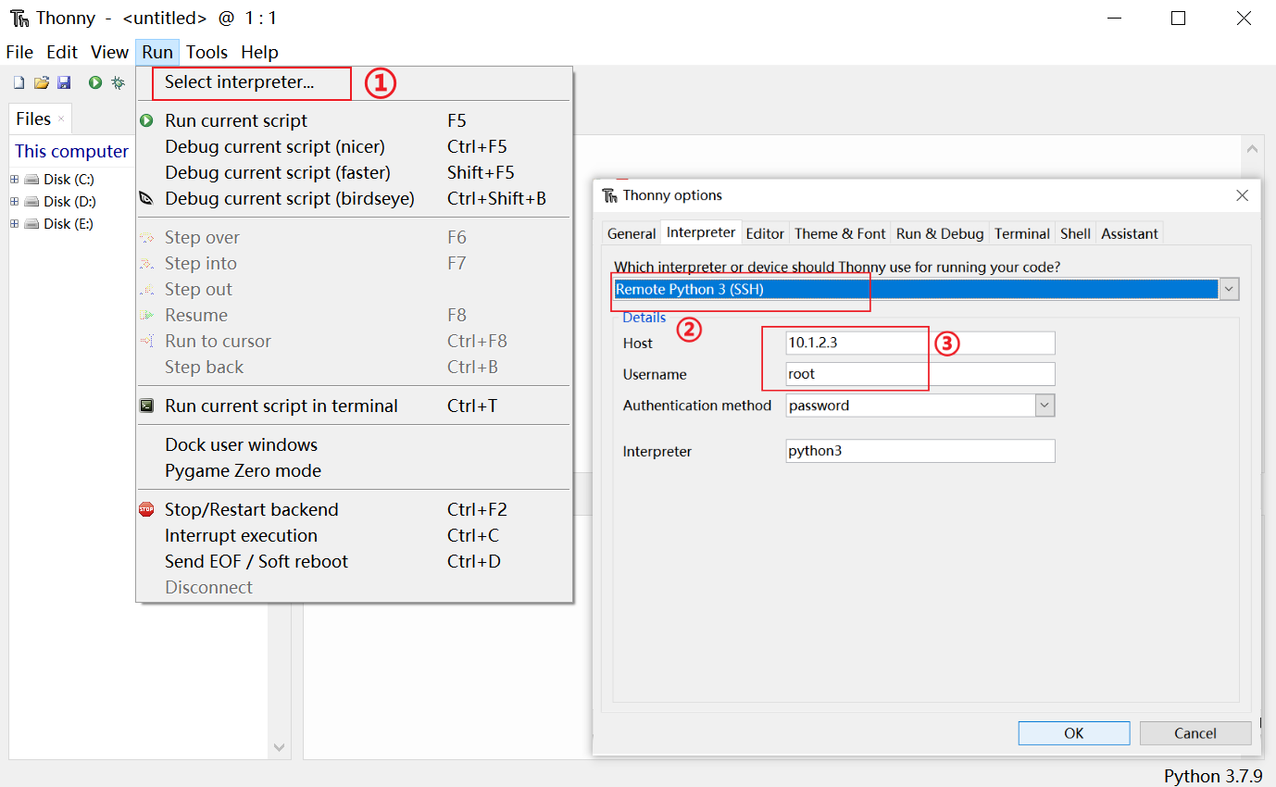
Task: Click the Host input field
Action: click(x=919, y=343)
